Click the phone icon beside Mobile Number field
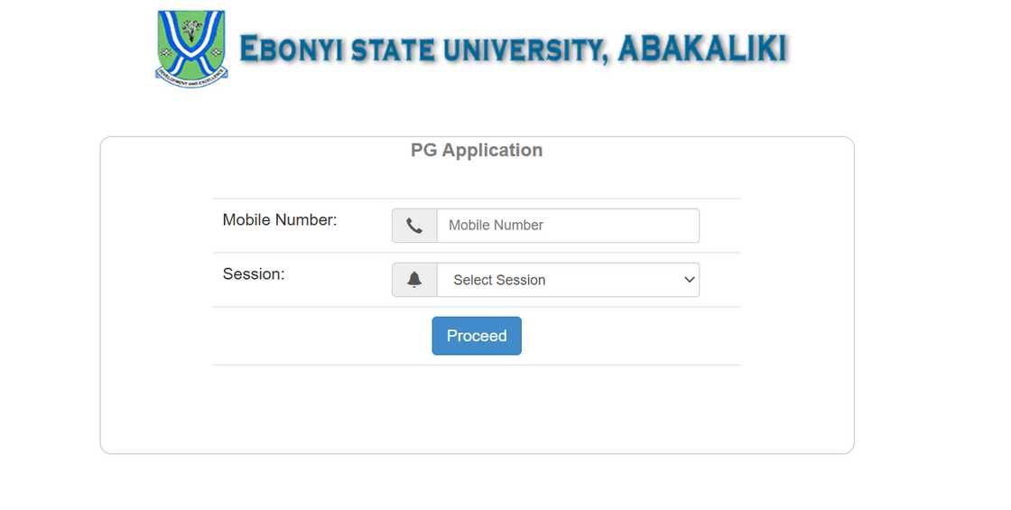Viewport: 1011px width, 510px height. click(x=414, y=226)
